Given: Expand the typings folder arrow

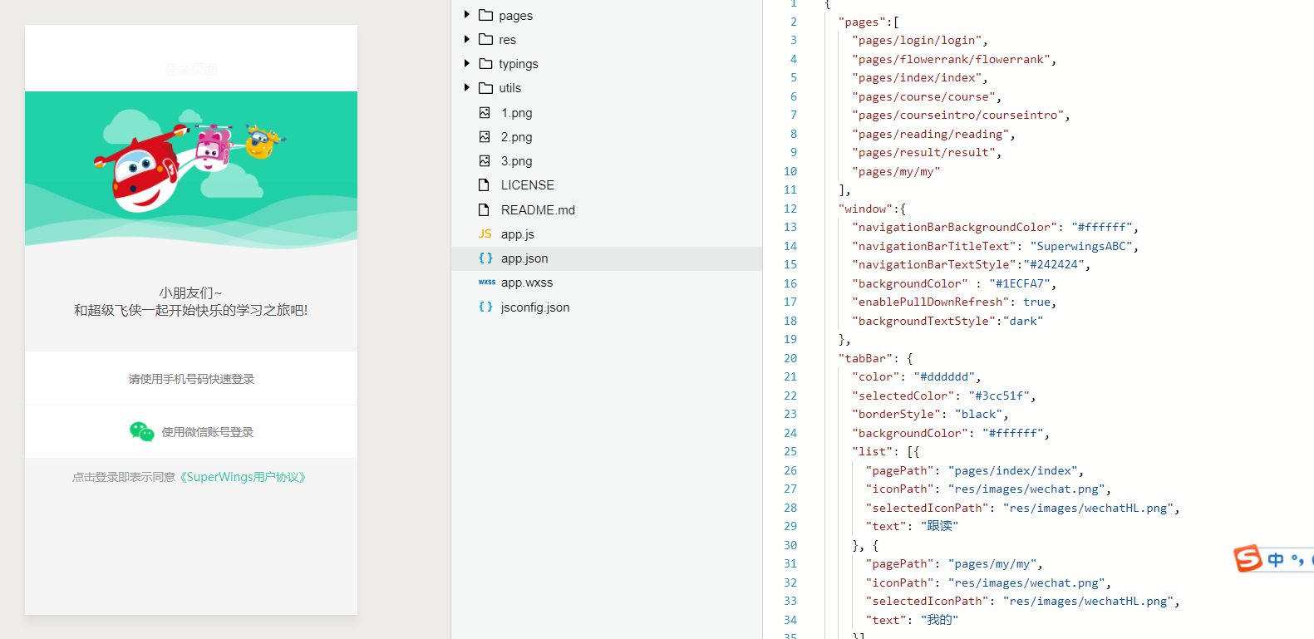Looking at the screenshot, I should coord(466,63).
